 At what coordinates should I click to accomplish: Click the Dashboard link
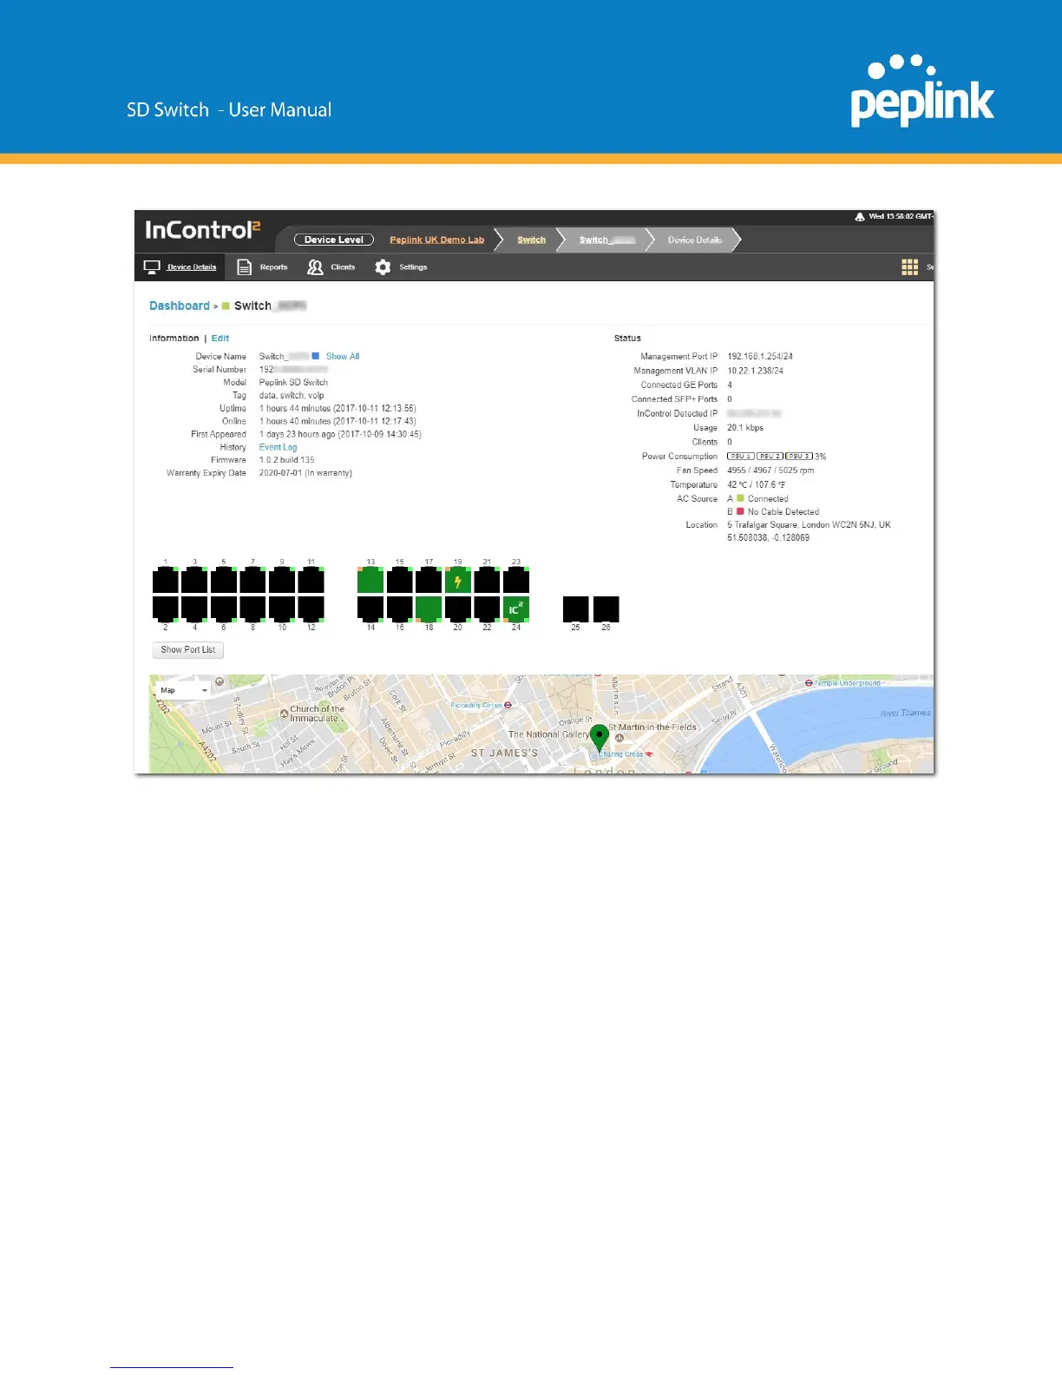pos(180,306)
